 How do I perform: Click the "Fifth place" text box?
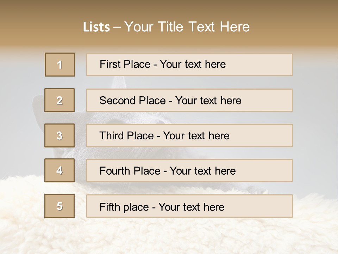(189, 206)
